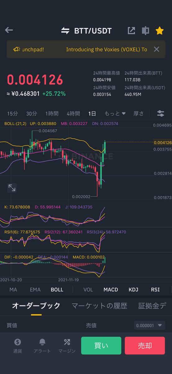
Task: Tap the MACD: 0.000102 value
Action: [88, 257]
